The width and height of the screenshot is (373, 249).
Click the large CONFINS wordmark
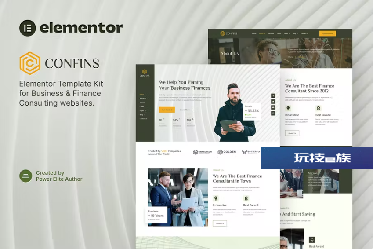point(72,64)
